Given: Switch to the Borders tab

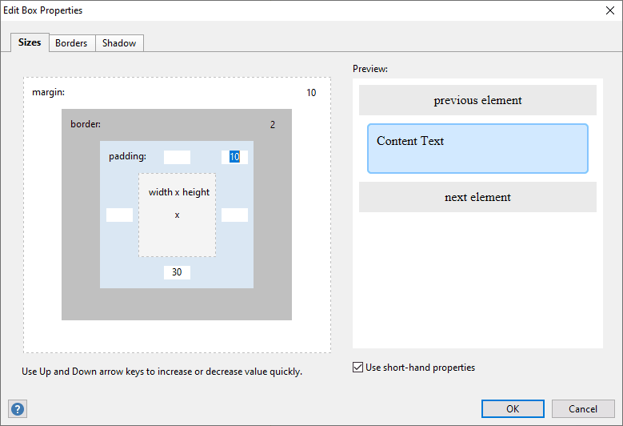Looking at the screenshot, I should point(71,43).
